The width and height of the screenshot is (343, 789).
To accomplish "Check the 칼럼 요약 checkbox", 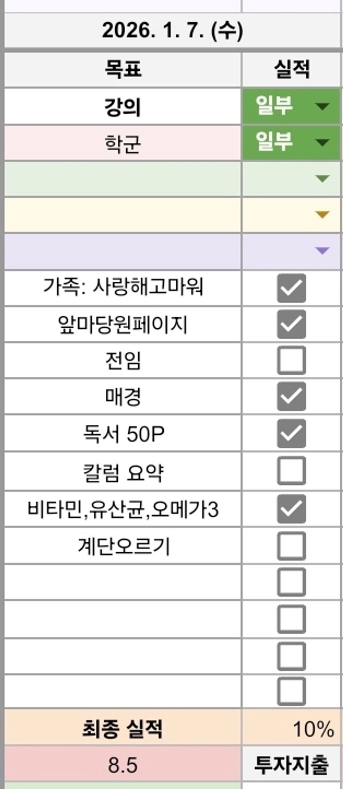I will click(x=291, y=471).
